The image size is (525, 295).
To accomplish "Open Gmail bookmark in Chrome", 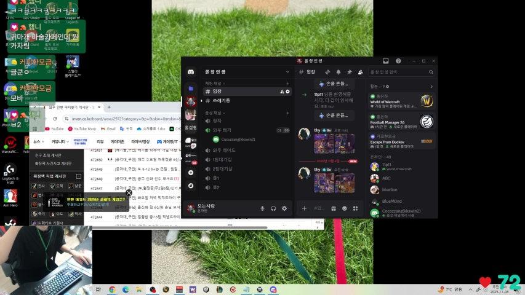I will click(x=108, y=129).
